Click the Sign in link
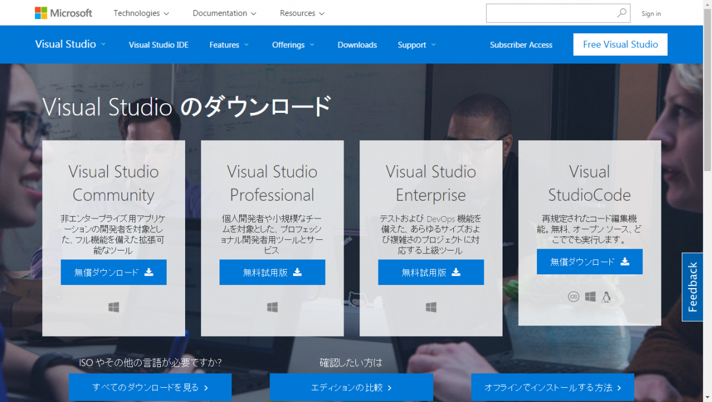712x402 pixels. [651, 14]
